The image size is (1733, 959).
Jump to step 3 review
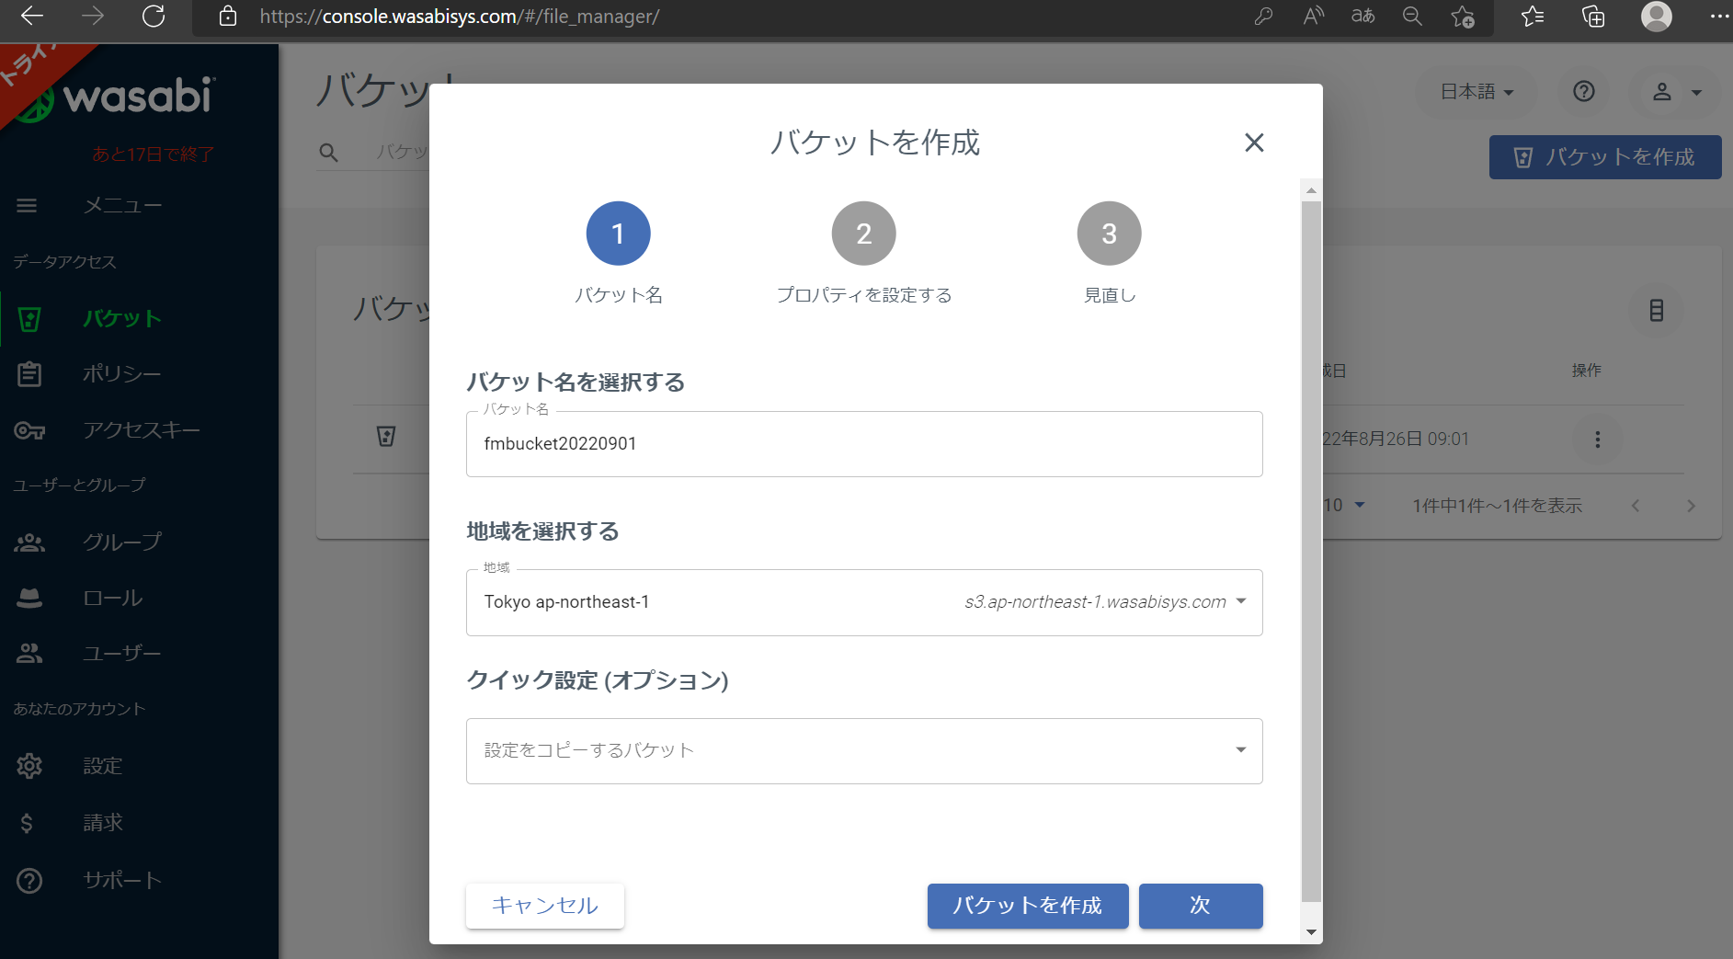coord(1109,234)
